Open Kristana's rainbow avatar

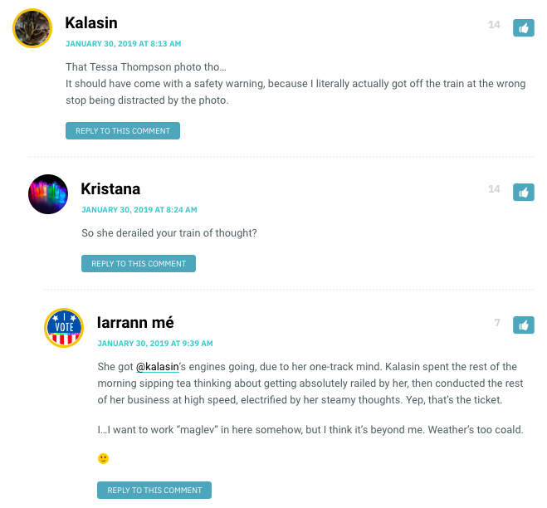click(48, 194)
